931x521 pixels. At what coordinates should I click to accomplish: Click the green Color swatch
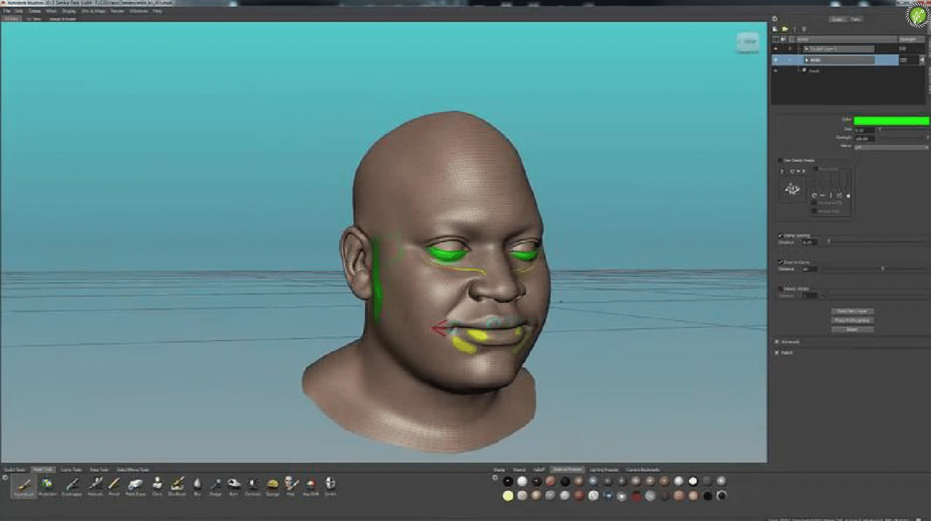pyautogui.click(x=891, y=121)
